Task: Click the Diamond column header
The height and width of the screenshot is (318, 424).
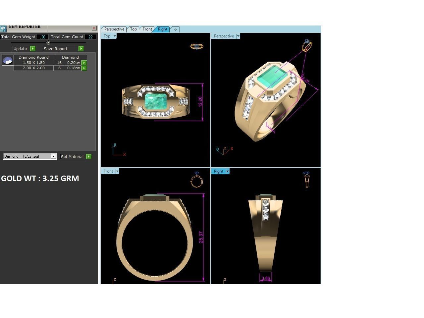Action: [70, 57]
